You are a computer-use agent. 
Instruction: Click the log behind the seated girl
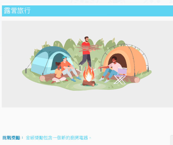pos(47,77)
